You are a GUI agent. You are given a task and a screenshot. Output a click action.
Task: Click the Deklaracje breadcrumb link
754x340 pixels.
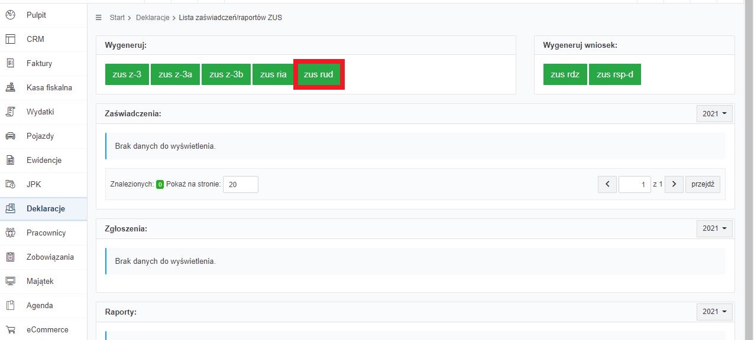tap(153, 18)
